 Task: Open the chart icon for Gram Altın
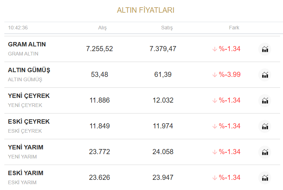point(265,49)
